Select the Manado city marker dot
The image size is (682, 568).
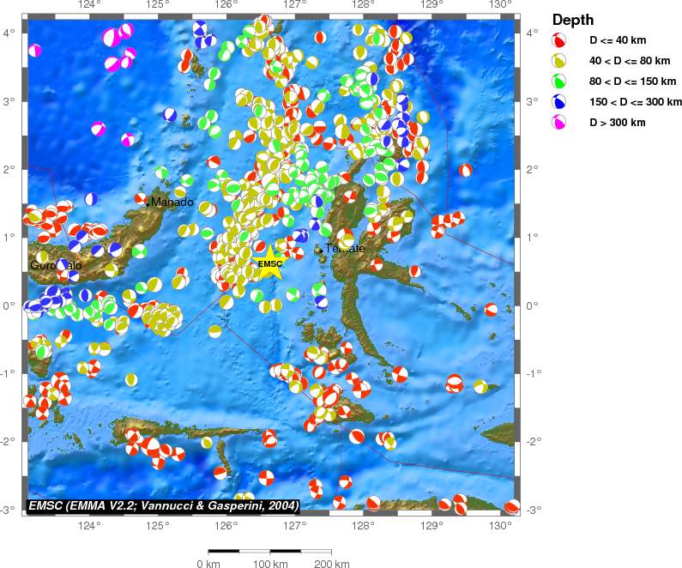[x=148, y=202]
